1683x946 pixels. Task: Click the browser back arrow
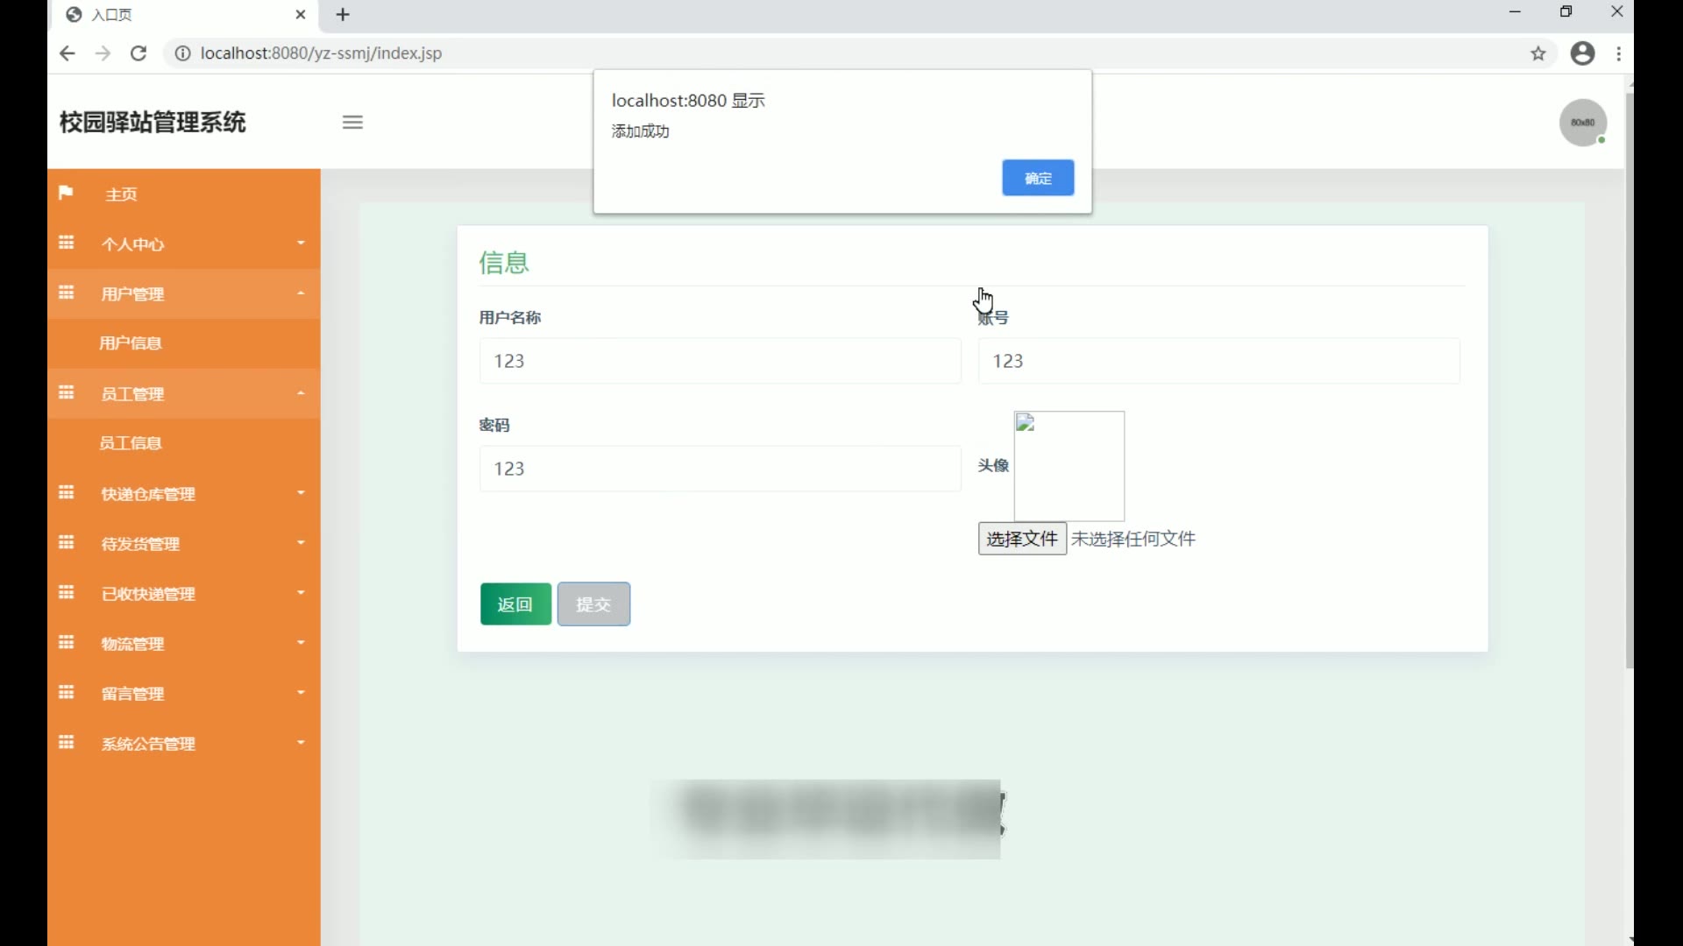coord(67,53)
